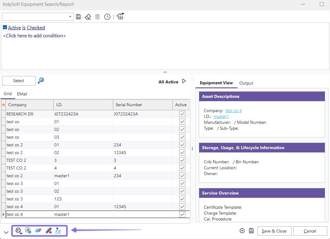This screenshot has height=239, width=330.
Task: Click the users with red badge icon
Action: click(x=38, y=230)
